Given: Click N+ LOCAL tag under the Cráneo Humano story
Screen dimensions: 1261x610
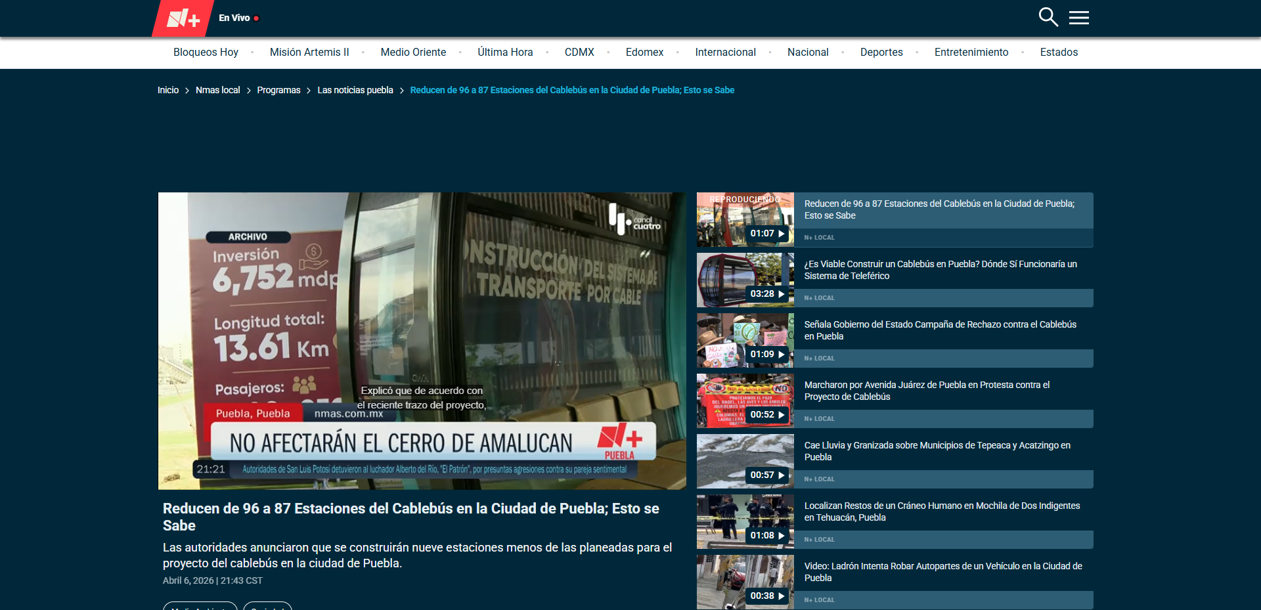Looking at the screenshot, I should click(x=820, y=540).
